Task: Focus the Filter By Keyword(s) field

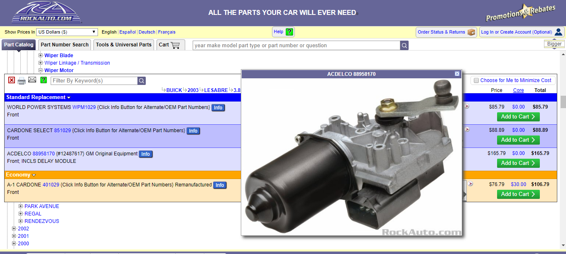Action: click(94, 81)
